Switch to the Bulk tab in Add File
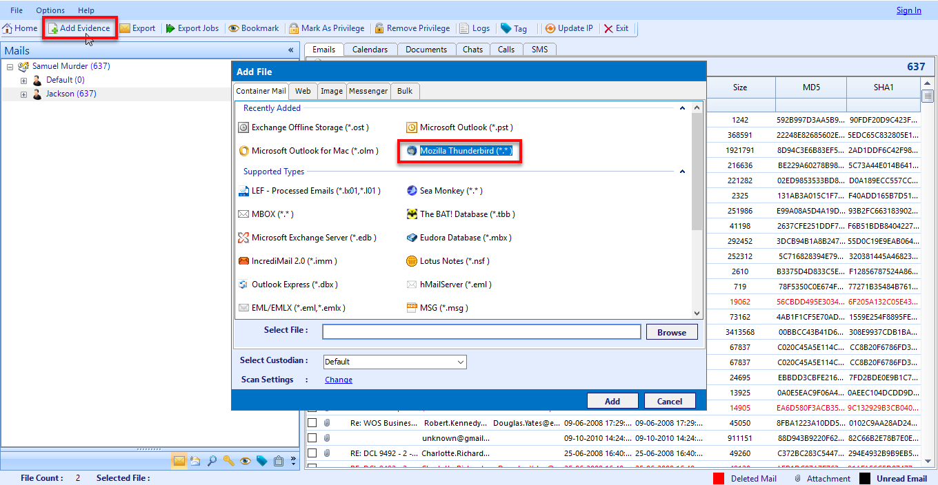Screen dimensions: 938x485 [x=405, y=91]
